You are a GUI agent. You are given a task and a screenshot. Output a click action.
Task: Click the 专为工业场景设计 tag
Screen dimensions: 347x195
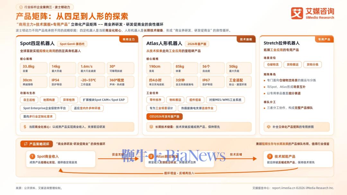(x=161, y=108)
